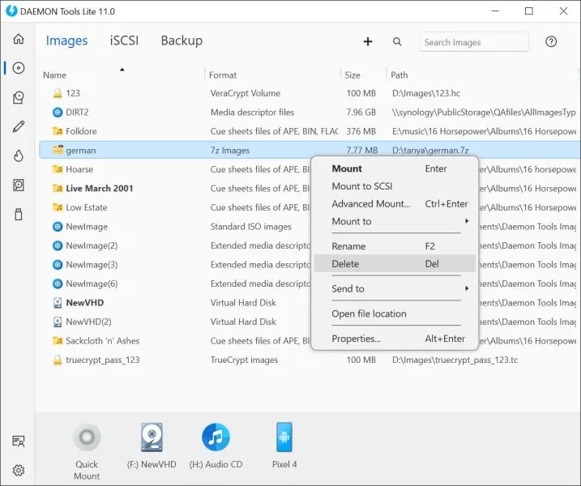The width and height of the screenshot is (581, 486).
Task: Click the magnifier search icon
Action: (397, 41)
